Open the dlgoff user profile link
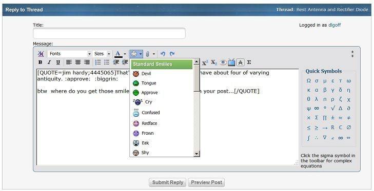Viewport: 374px width, 191px height. [334, 25]
